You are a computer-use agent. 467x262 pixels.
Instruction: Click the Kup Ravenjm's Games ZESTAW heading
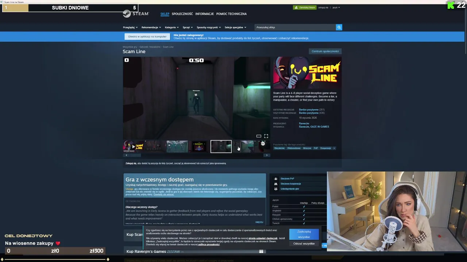point(153,251)
